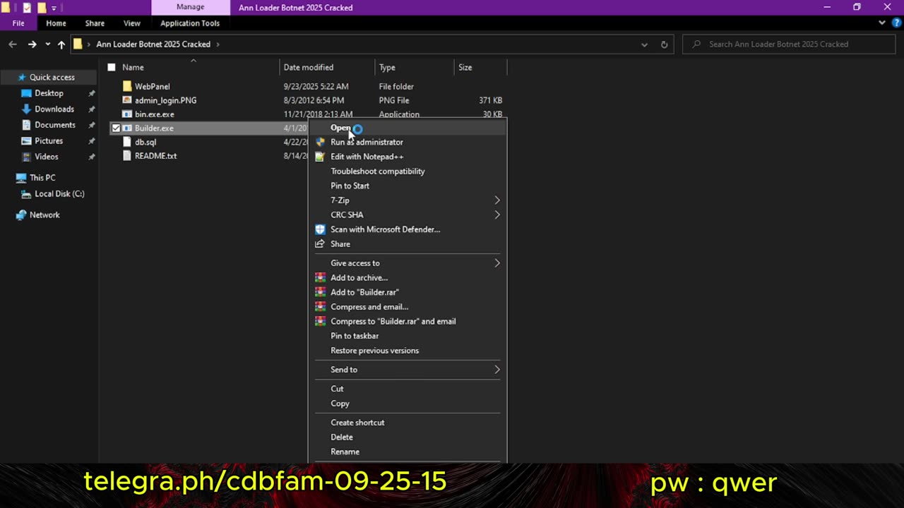This screenshot has width=904, height=508.
Task: Expand the ribbon with chevron
Action: 882,23
